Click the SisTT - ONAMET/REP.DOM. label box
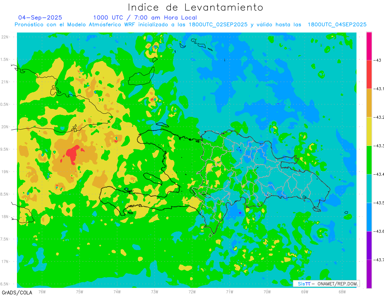The height and width of the screenshot is (296, 384). 326,284
